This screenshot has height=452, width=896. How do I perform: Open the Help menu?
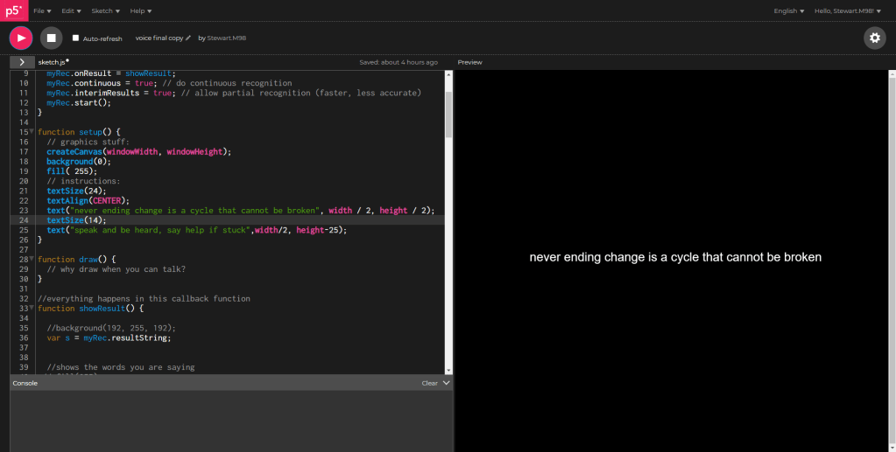pyautogui.click(x=140, y=11)
